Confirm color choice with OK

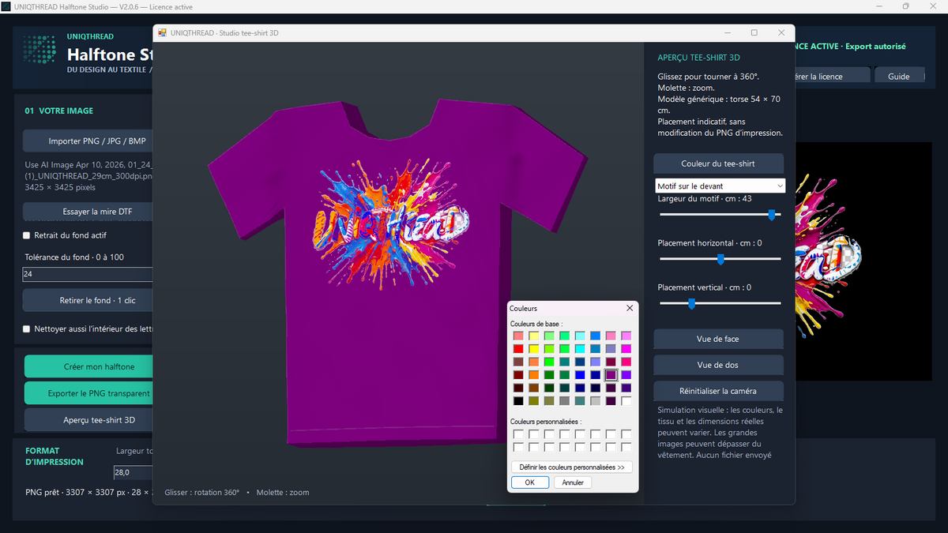tap(530, 482)
